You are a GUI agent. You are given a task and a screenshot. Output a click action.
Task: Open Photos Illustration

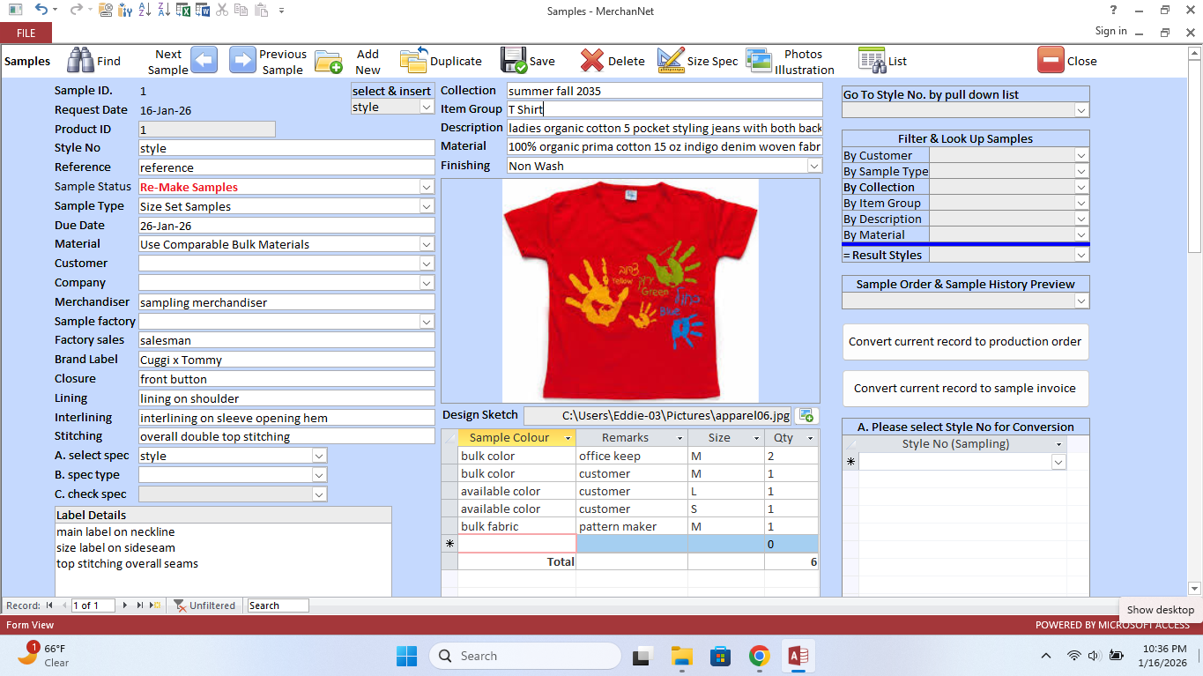click(759, 61)
